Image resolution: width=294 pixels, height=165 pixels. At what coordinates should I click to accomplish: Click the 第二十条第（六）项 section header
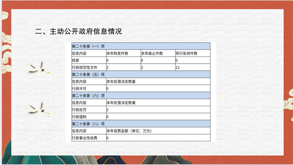pyautogui.click(x=140, y=95)
